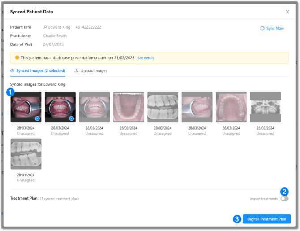Select the third frontal smile photo thumbnail

(94, 107)
